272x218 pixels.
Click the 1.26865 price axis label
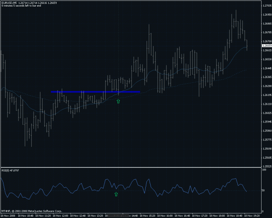tap(267, 24)
